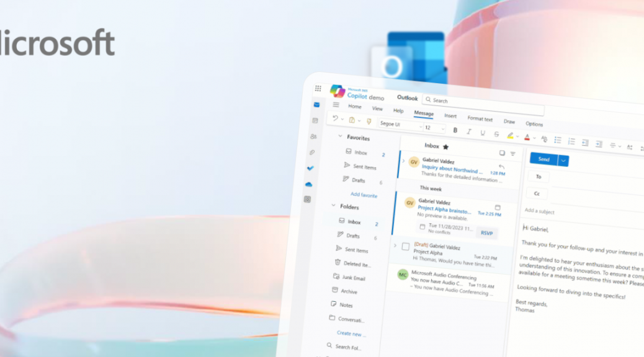Select the Insert tab

pos(450,116)
